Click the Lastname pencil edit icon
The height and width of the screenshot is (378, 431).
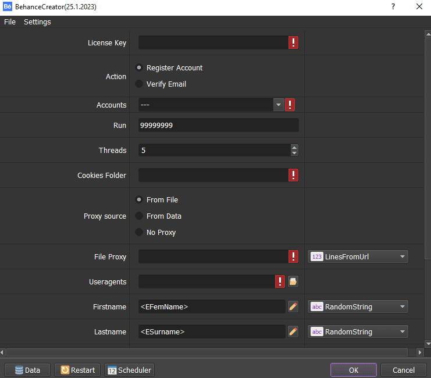point(293,331)
